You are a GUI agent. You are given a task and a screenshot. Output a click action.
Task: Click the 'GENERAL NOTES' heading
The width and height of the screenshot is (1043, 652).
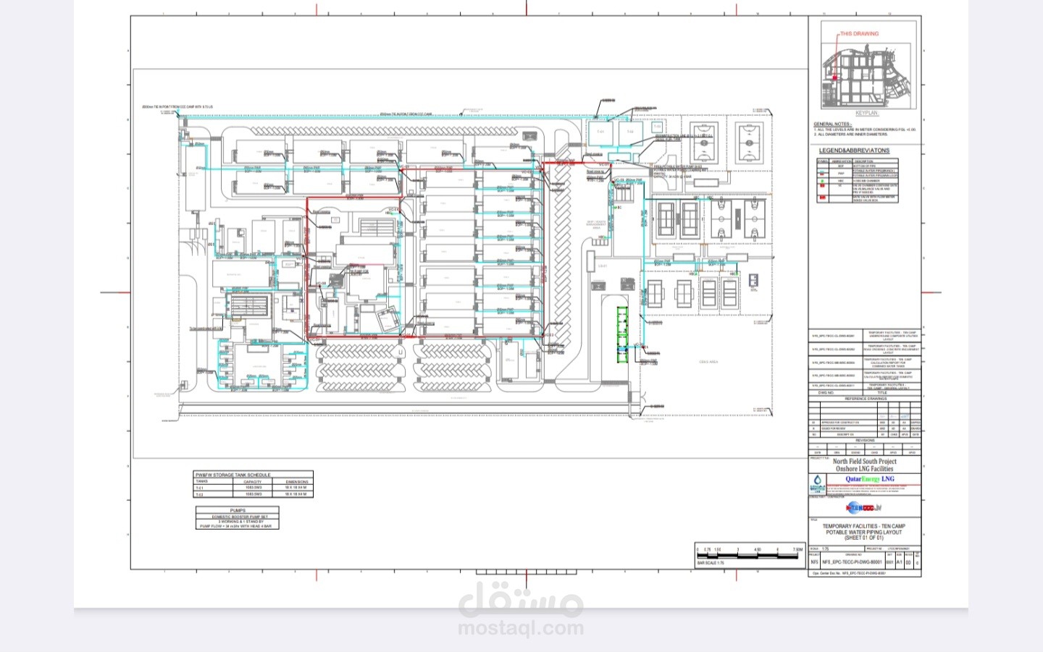coord(832,124)
